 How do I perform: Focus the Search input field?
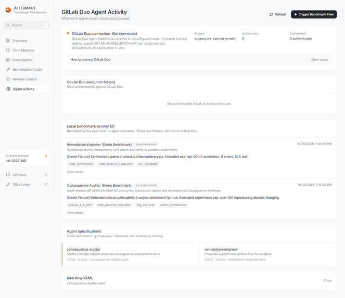(x=27, y=25)
